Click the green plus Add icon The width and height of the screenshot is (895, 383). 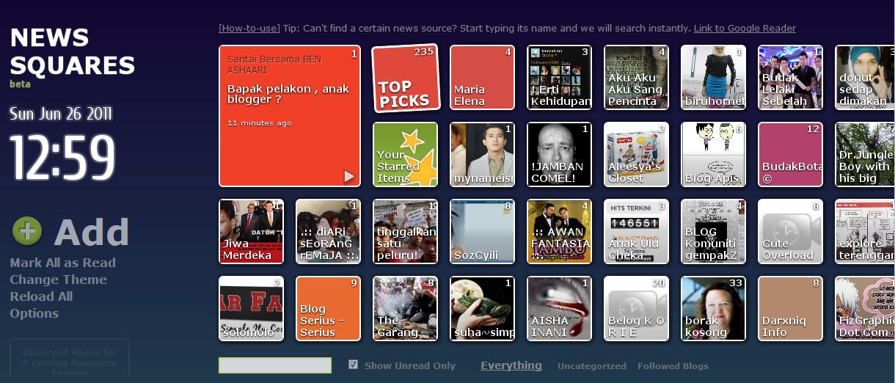click(x=27, y=231)
